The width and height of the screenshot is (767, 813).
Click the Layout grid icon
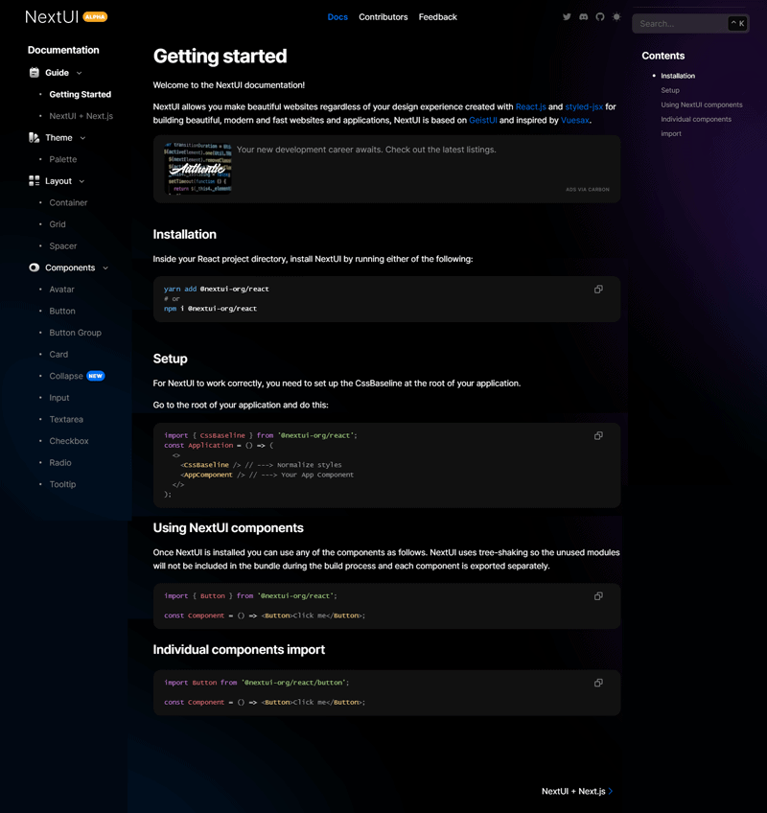(x=35, y=180)
